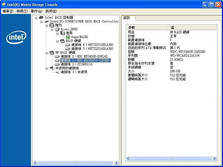
Task: Click the 原生指令佇列支援 parameter label
Action: pyautogui.click(x=141, y=63)
